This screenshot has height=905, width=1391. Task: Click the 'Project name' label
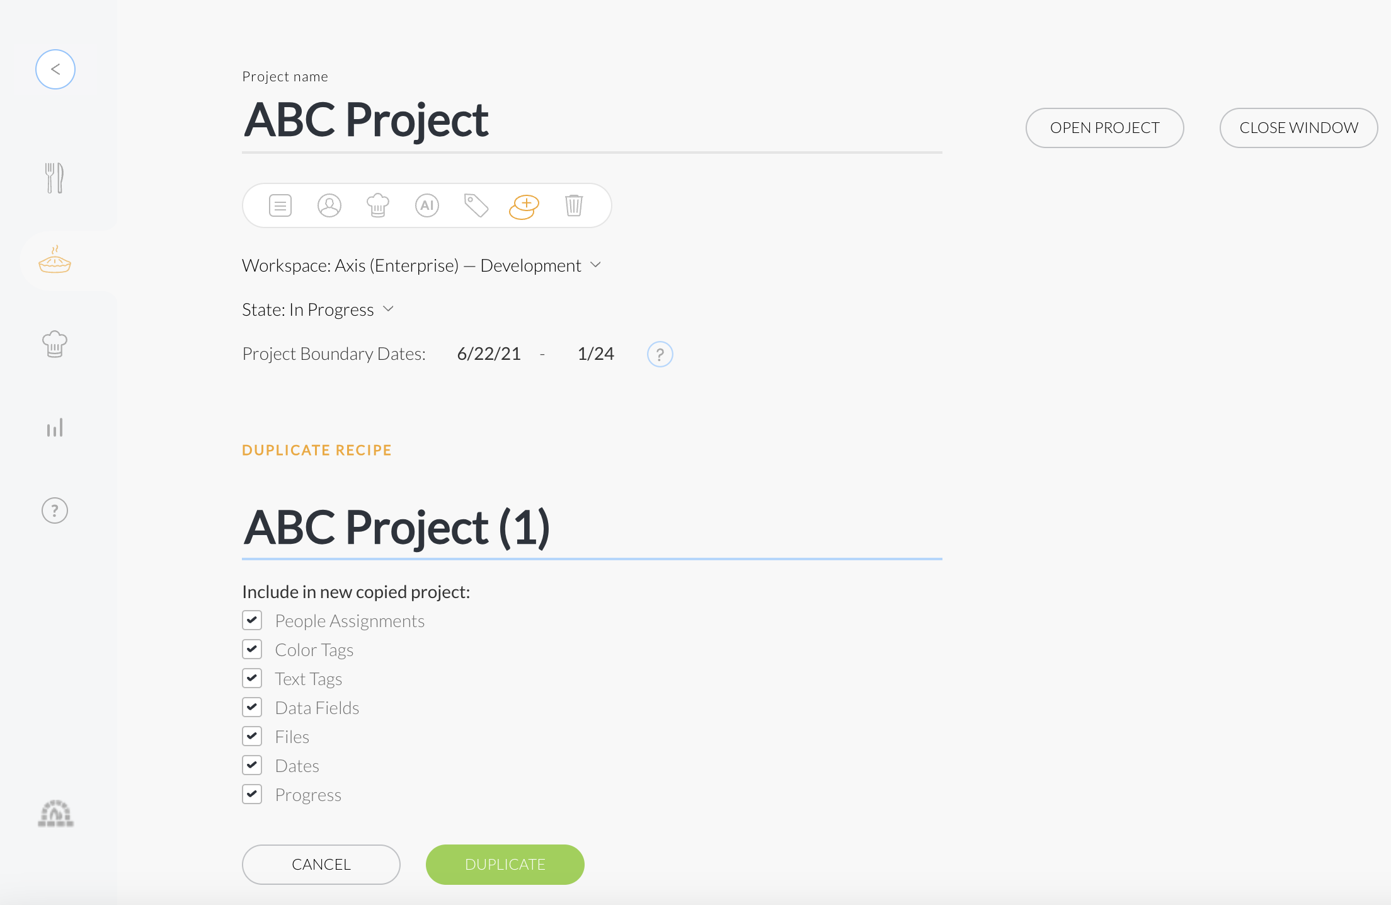coord(285,77)
